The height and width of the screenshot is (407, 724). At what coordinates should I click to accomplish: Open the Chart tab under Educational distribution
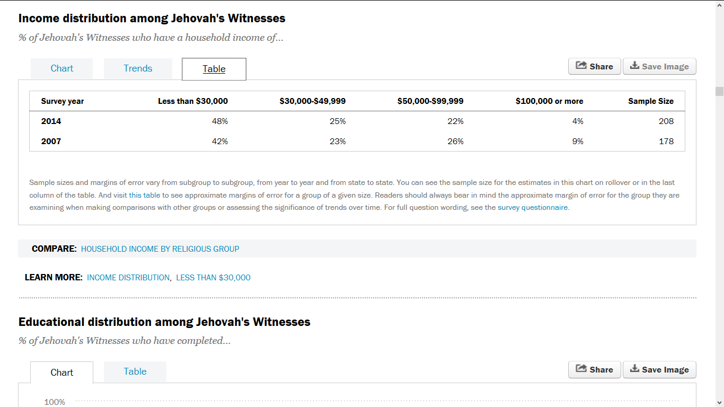click(x=61, y=372)
